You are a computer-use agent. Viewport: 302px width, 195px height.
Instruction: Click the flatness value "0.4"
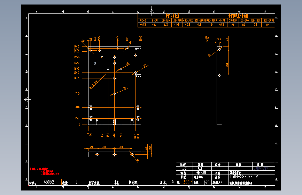(x=268, y=25)
